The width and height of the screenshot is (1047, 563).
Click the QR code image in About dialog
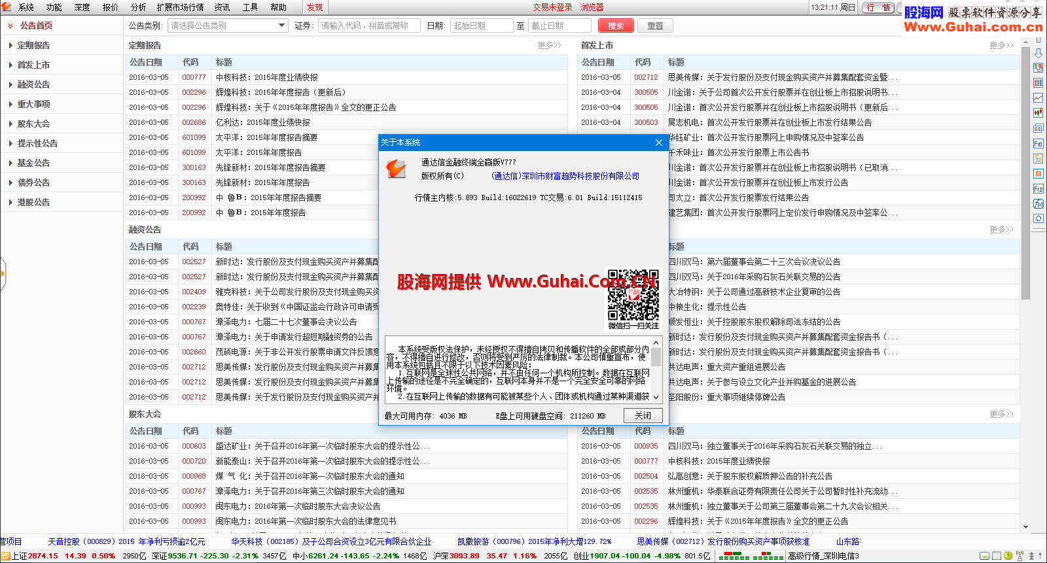pos(633,295)
